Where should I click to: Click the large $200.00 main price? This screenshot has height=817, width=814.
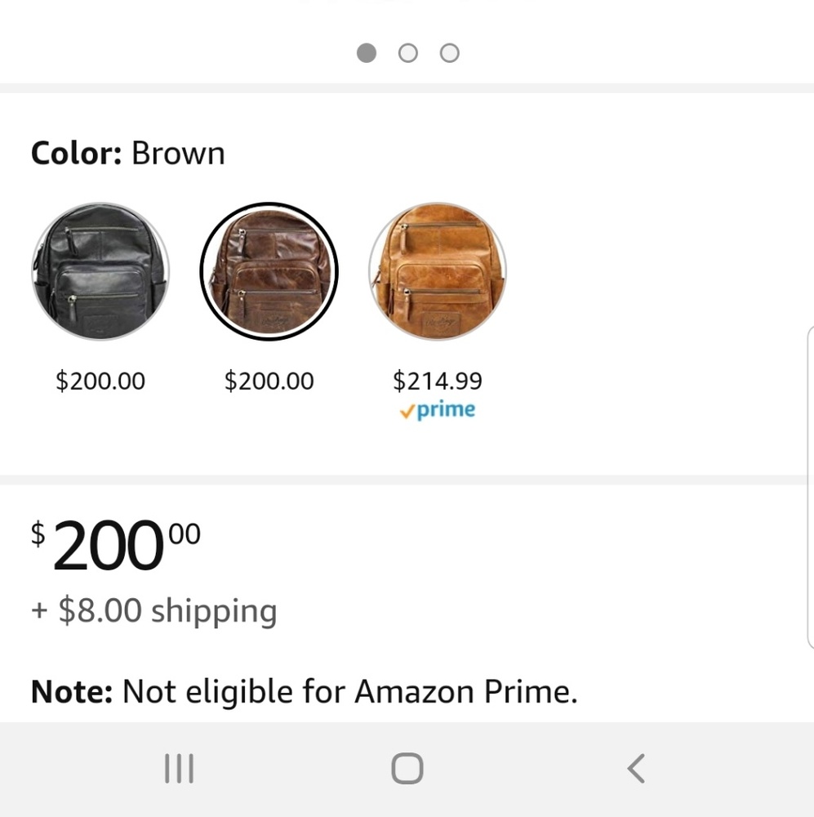pos(114,547)
